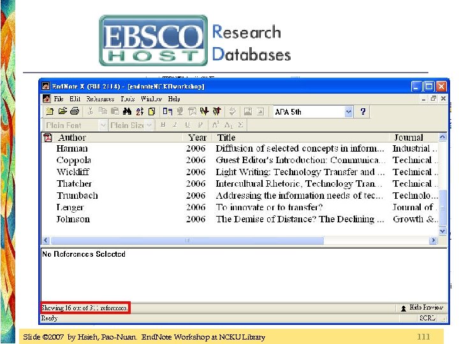The height and width of the screenshot is (344, 459).
Task: Select the Johnson reference row
Action: [x=240, y=219]
